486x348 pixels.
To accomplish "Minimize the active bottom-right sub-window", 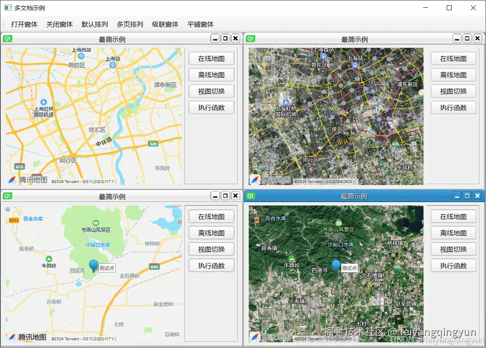I will click(x=457, y=196).
